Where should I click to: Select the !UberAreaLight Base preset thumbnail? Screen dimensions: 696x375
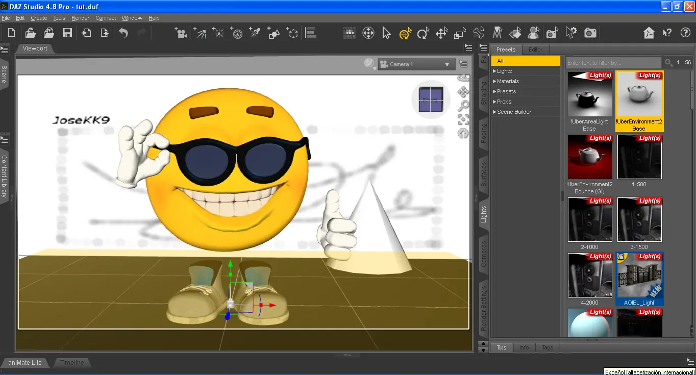tap(589, 94)
